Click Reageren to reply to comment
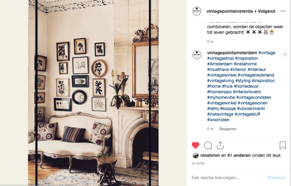Viewport: 291px width, 186px height. point(228,129)
